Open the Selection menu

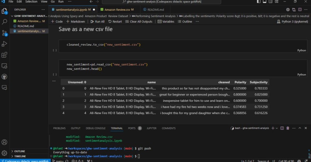coord(31,2)
